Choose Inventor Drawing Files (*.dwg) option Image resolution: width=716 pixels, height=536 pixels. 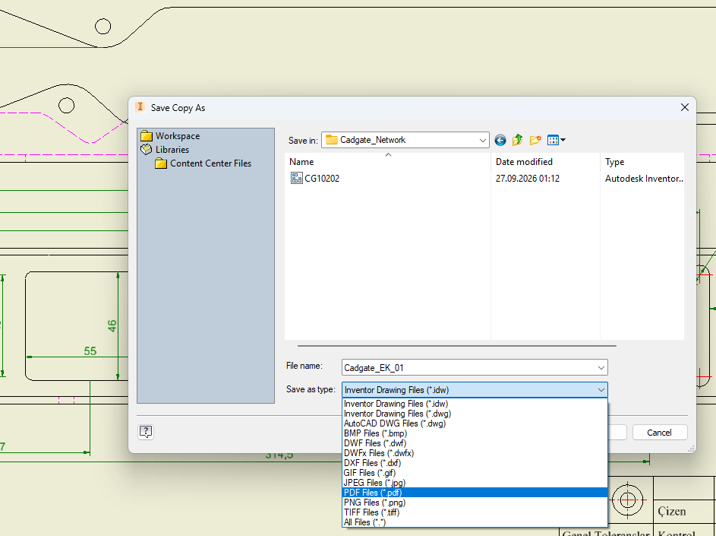475,414
